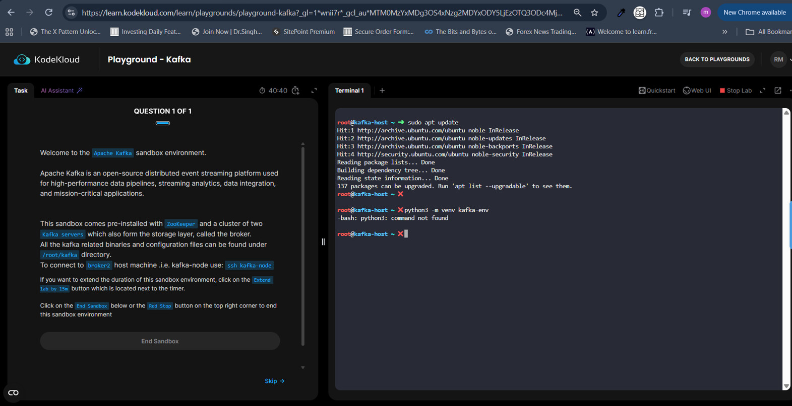Select the Terminal 1 tab

(x=349, y=91)
